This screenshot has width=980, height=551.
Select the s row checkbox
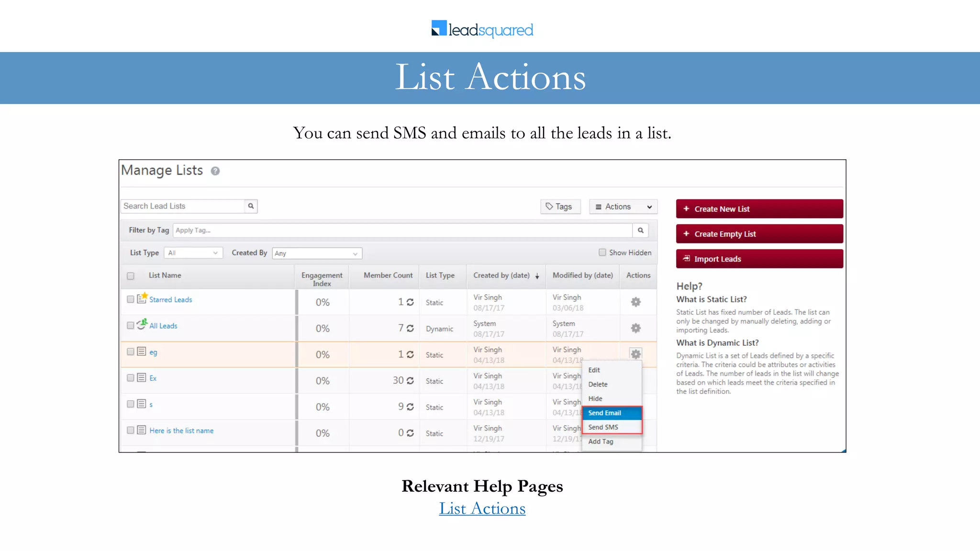click(130, 404)
